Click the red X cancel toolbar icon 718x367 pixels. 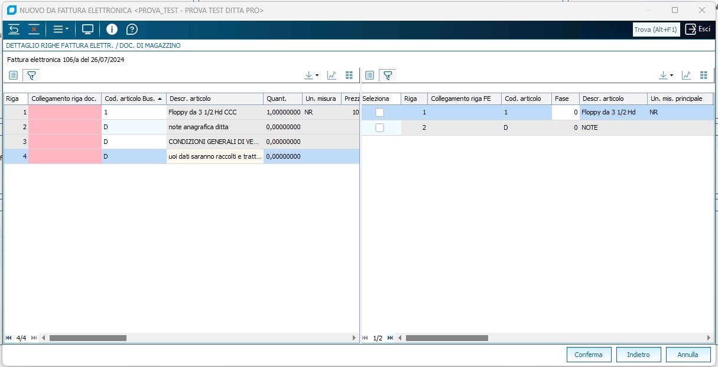(34, 30)
